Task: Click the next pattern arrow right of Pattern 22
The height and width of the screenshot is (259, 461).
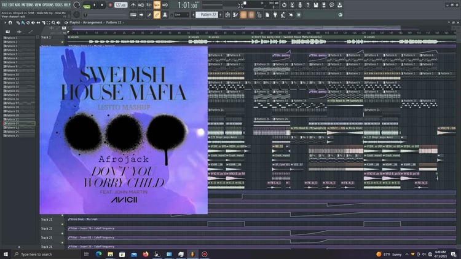Action: [x=221, y=15]
